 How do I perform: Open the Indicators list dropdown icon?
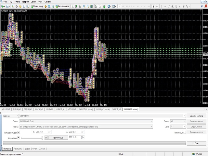pos(104,6)
